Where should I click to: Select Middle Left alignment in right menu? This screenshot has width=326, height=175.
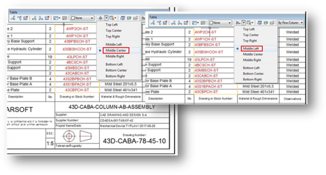251,48
